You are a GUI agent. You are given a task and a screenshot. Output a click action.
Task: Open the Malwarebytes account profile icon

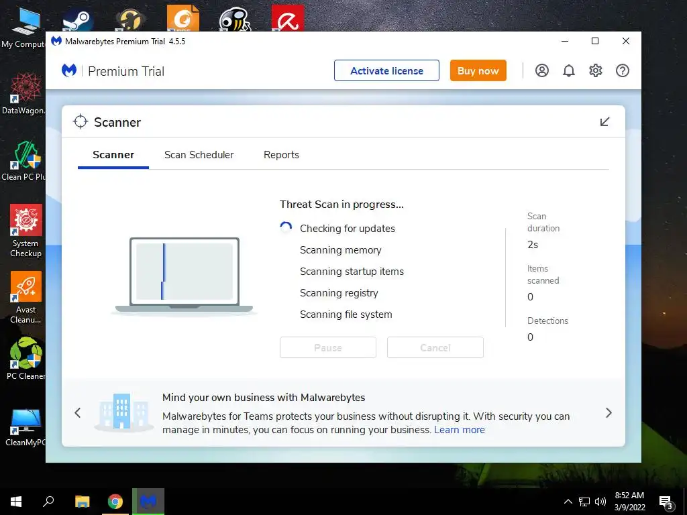coord(542,70)
